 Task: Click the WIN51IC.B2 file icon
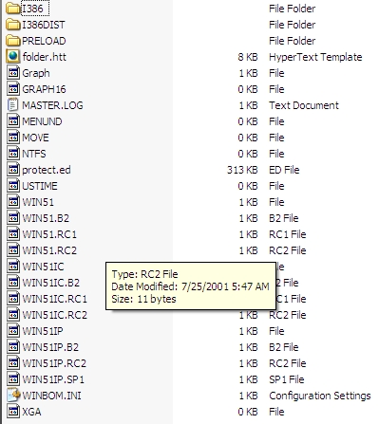pos(13,283)
